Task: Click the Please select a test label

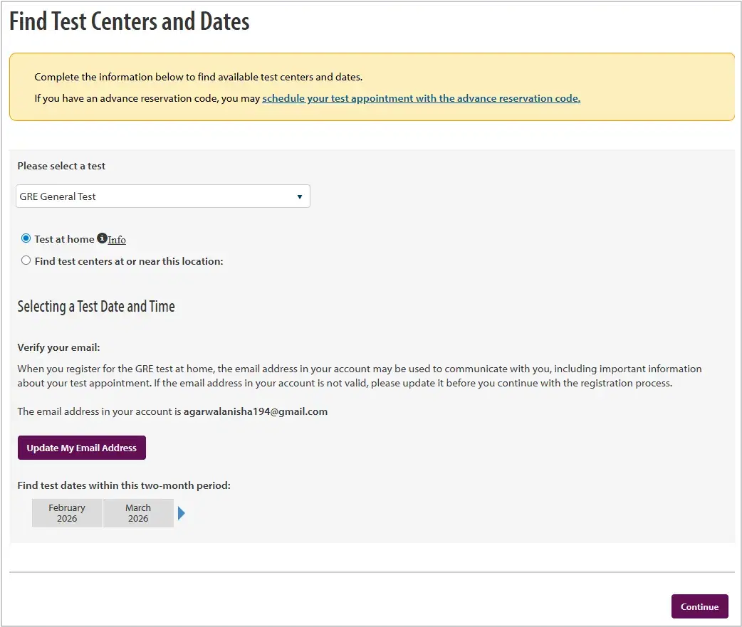Action: click(61, 166)
